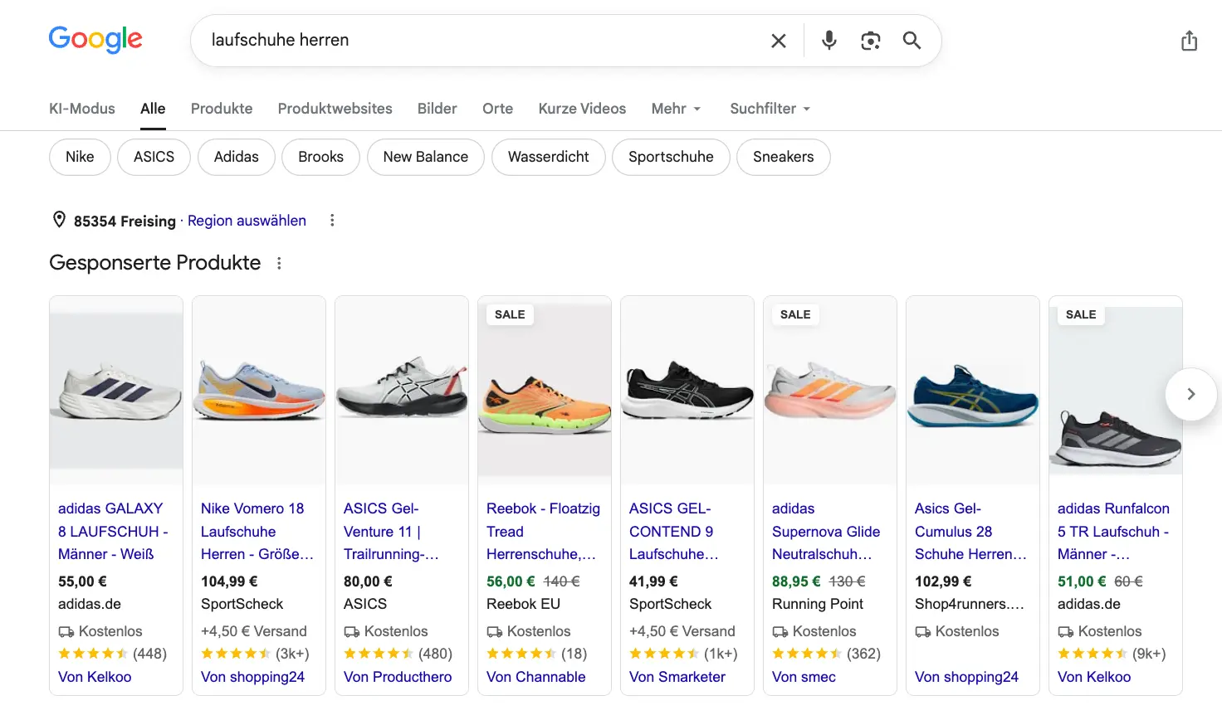The height and width of the screenshot is (720, 1222).
Task: Clear the search query with the X icon
Action: click(779, 41)
